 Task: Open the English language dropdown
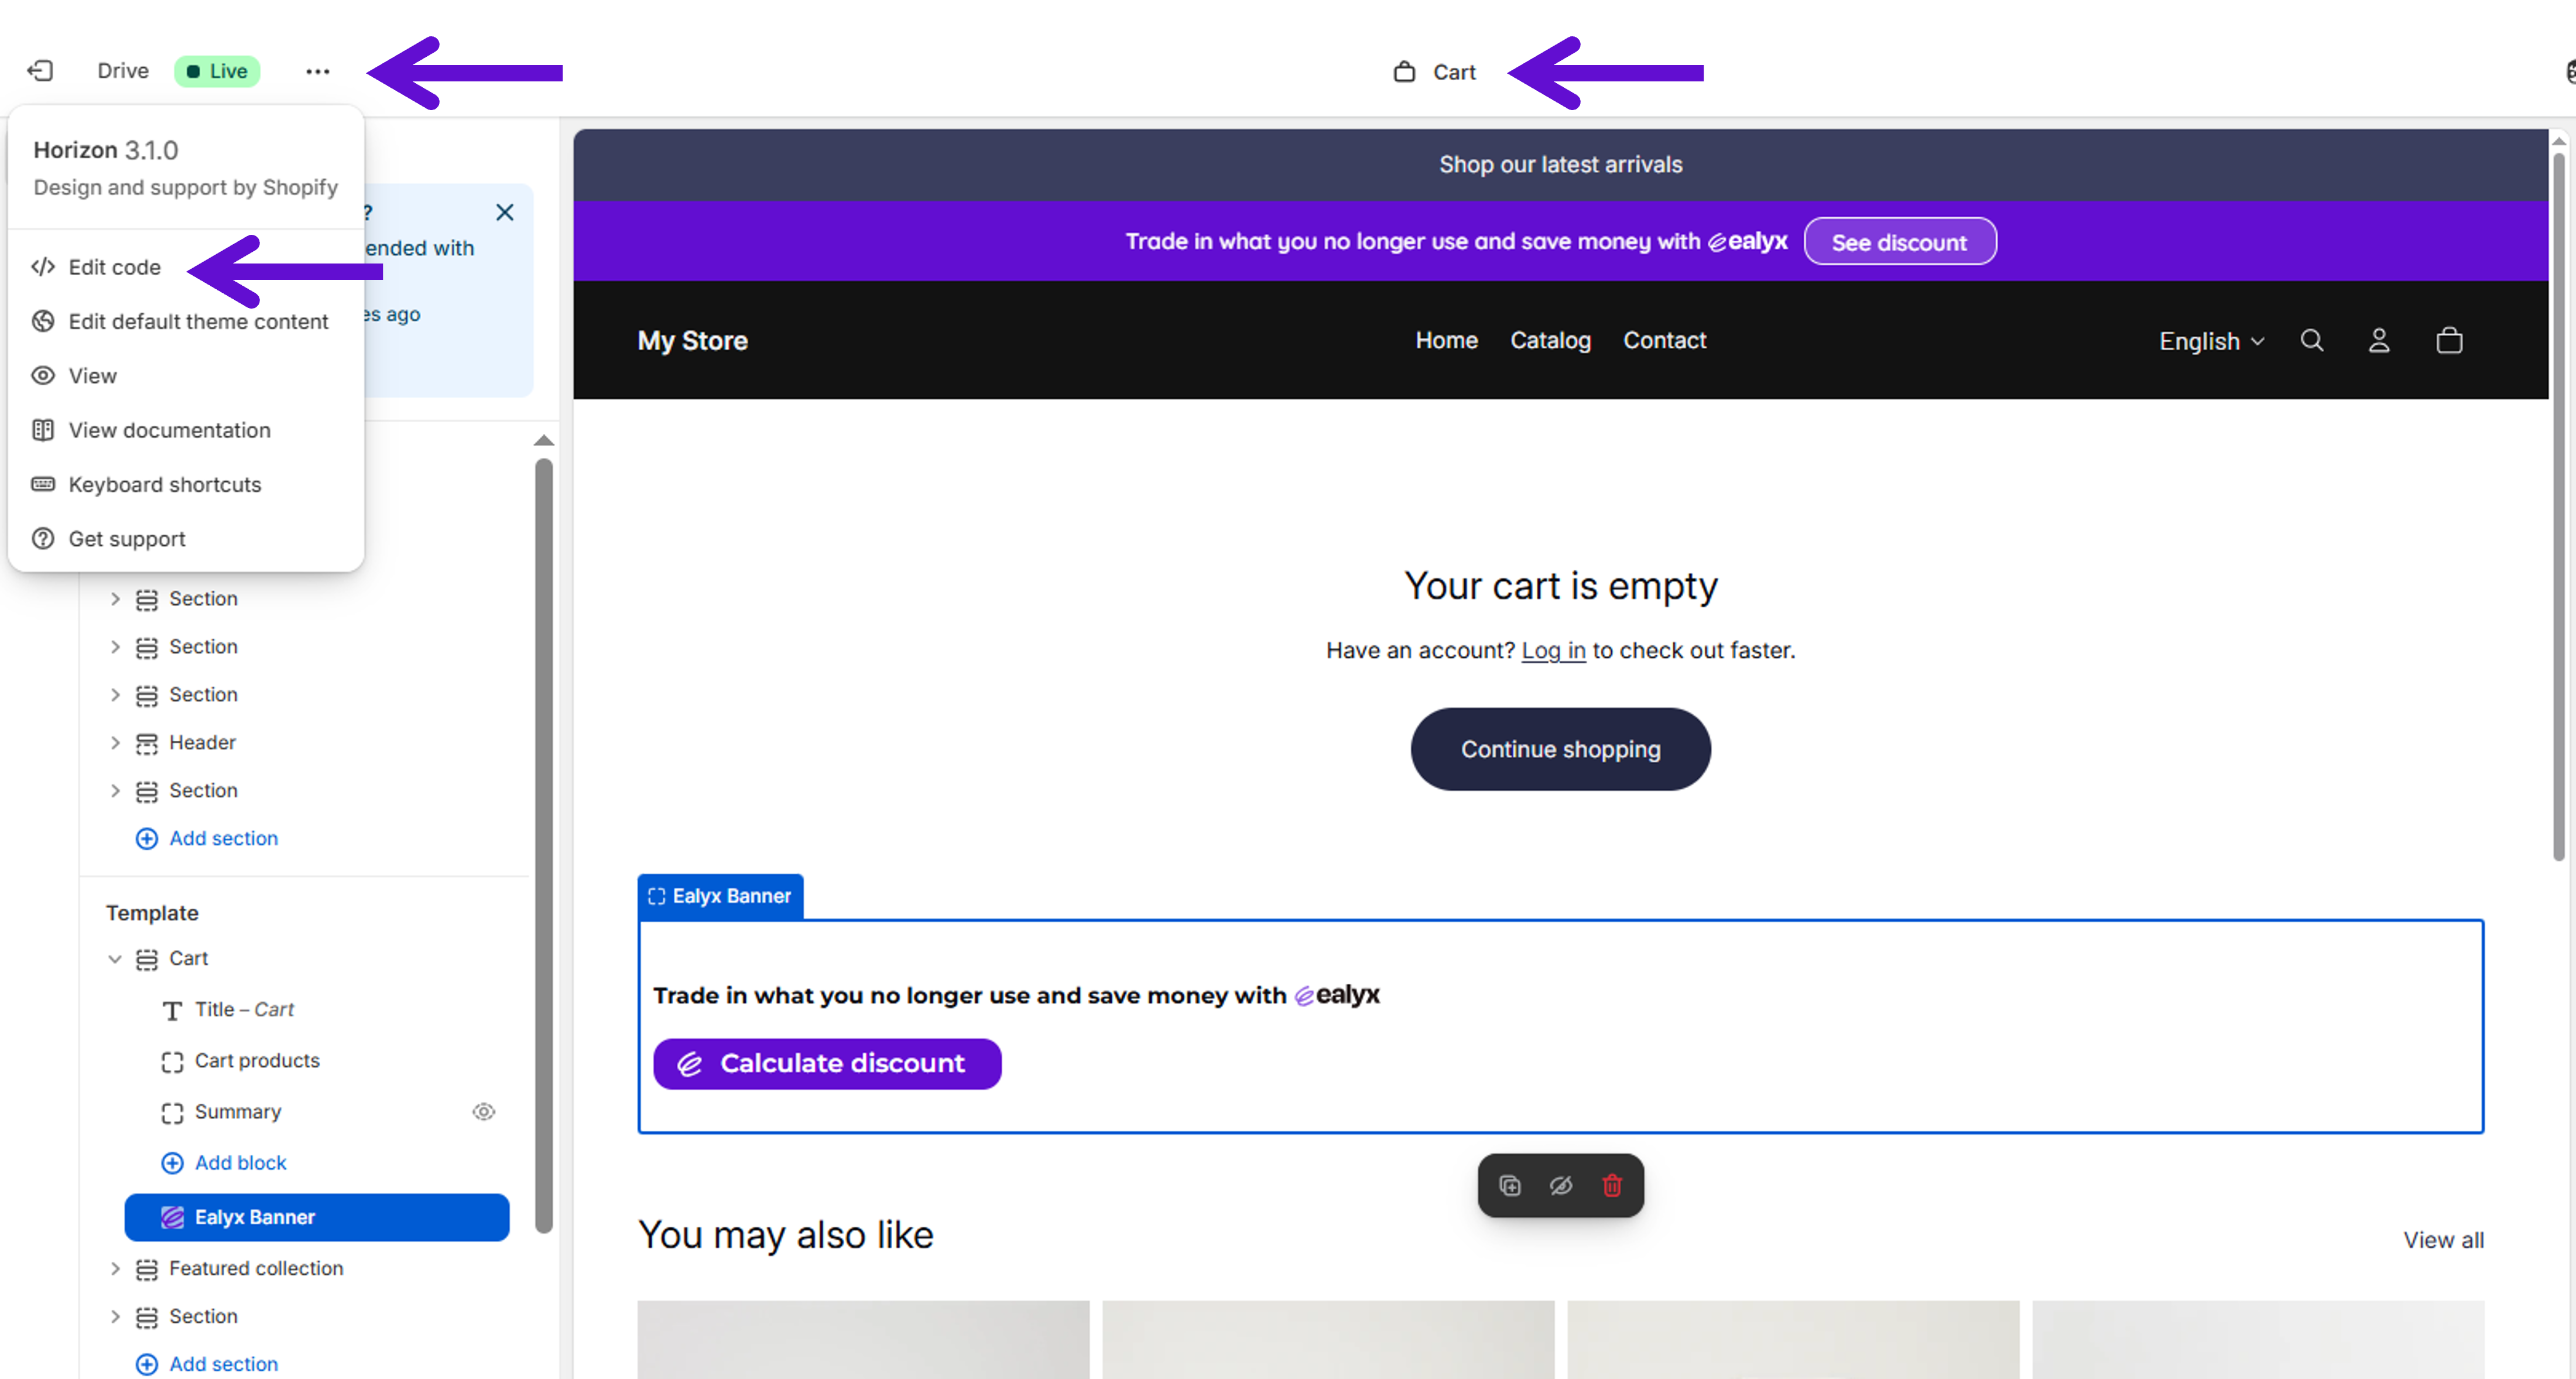tap(2211, 342)
